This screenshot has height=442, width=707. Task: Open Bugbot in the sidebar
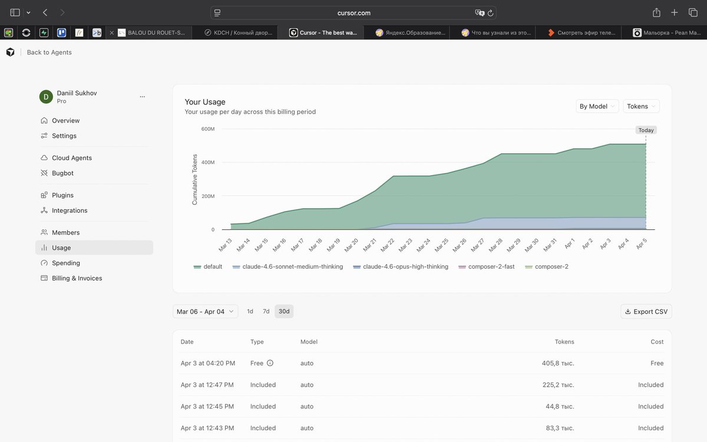(94, 173)
